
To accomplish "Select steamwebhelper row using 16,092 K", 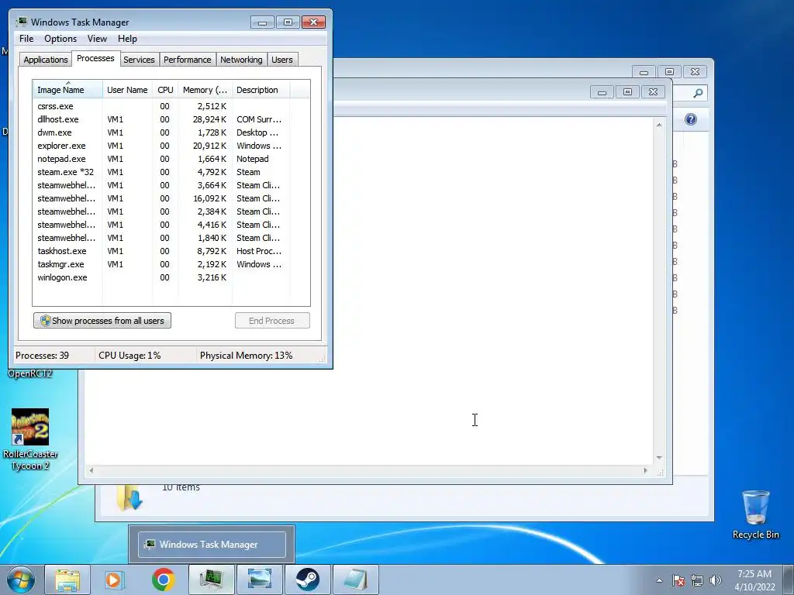I will coord(171,198).
